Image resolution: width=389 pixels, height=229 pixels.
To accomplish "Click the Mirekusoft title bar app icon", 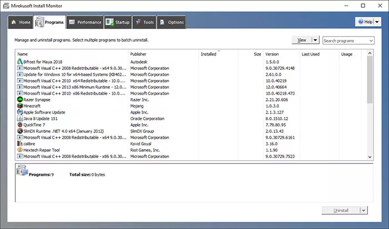I will pos(6,6).
